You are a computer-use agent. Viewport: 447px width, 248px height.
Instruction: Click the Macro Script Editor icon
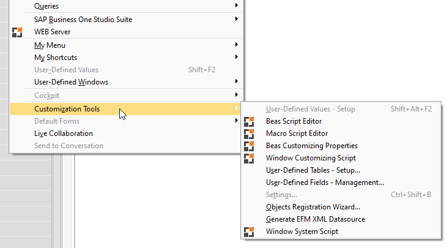[x=249, y=133]
